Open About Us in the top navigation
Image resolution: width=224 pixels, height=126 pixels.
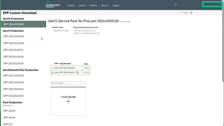click(x=105, y=5)
